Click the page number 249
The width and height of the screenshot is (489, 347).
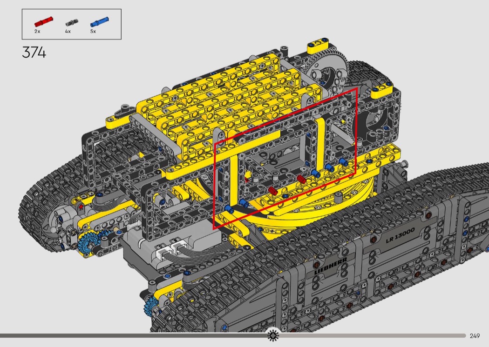tap(475, 336)
